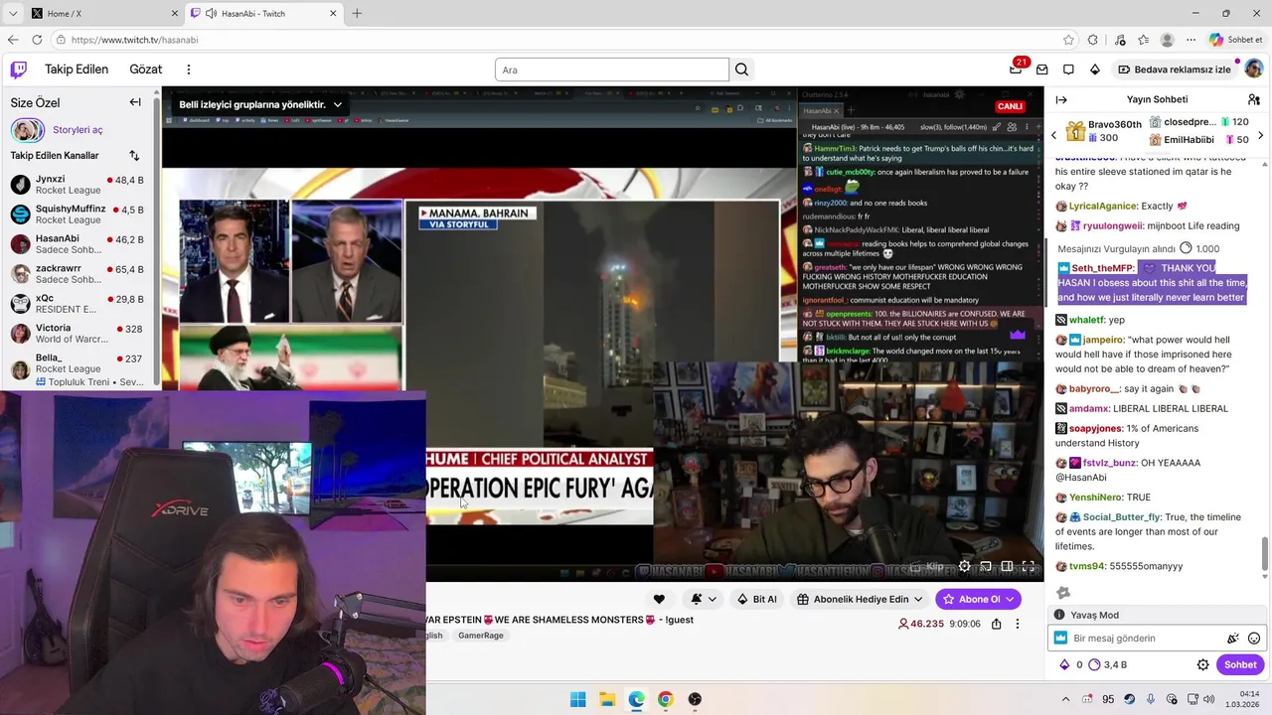Open Windows Start menu
Screen dimensions: 1272x715
tap(577, 699)
